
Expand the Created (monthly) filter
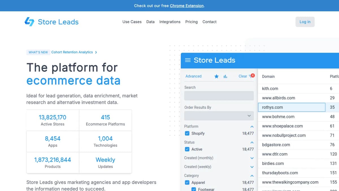[252, 158]
